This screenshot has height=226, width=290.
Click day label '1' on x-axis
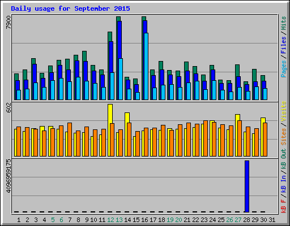[19, 220]
